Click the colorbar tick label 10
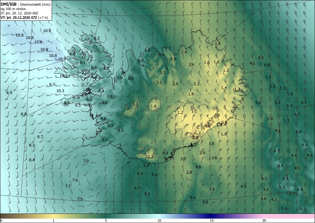 (x=159, y=220)
